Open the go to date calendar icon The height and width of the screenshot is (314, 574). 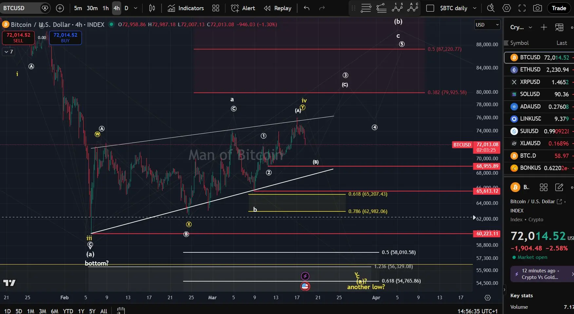coord(121,310)
